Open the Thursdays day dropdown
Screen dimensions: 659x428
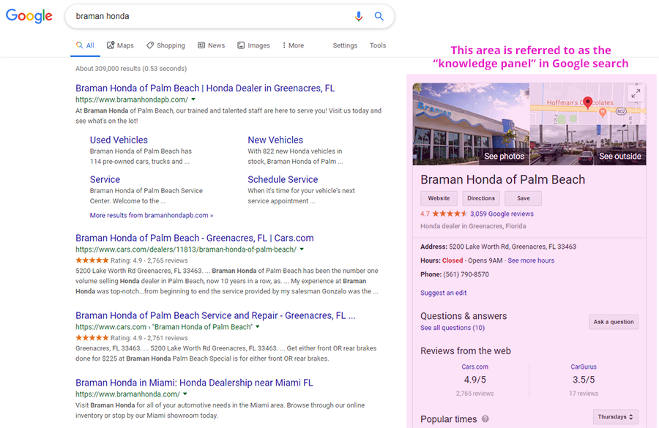(615, 417)
